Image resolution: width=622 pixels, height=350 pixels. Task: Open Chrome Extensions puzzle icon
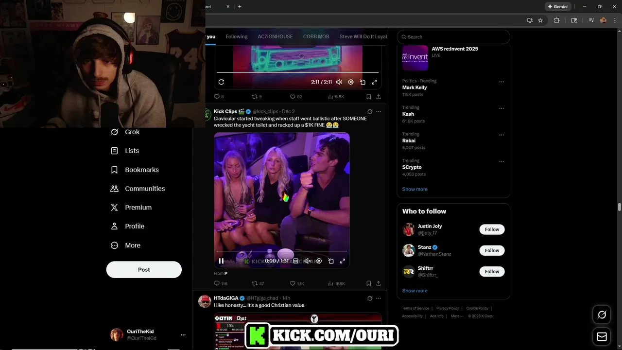click(557, 20)
